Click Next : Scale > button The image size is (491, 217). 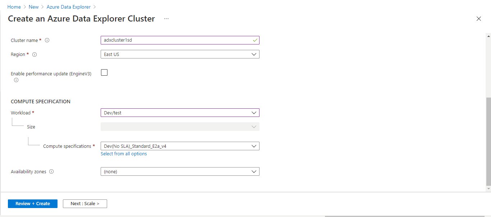coord(85,203)
